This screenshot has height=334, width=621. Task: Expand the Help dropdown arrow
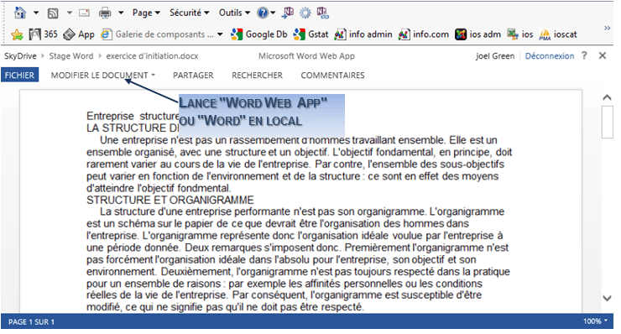coord(273,13)
